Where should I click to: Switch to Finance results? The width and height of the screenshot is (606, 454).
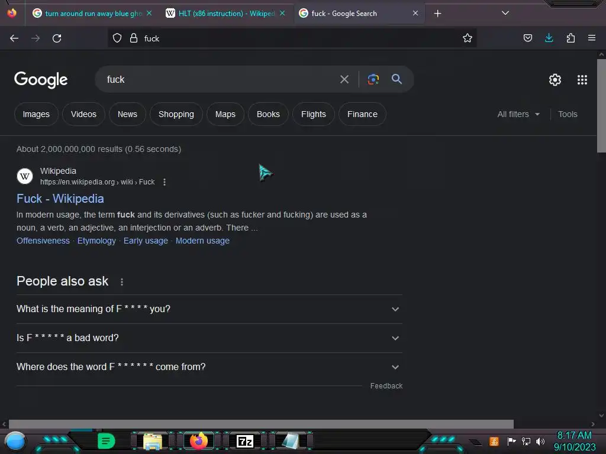coord(362,114)
